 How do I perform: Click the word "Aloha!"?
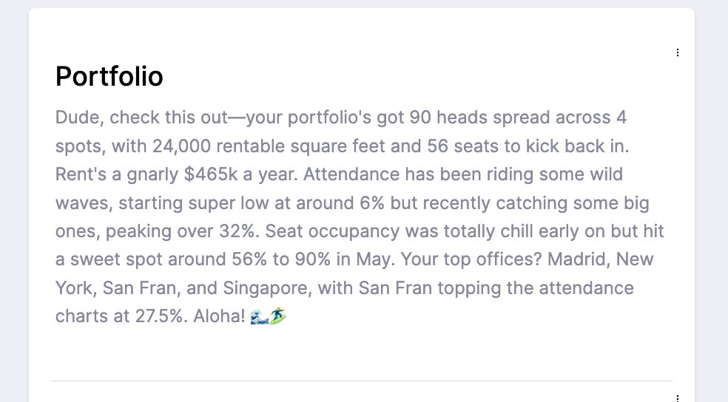(x=221, y=316)
